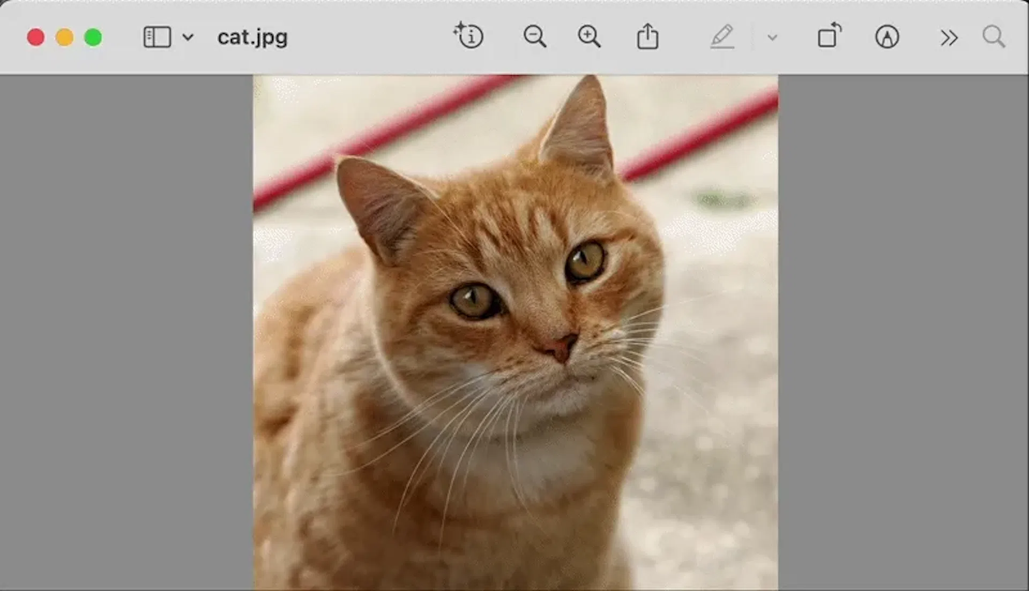1029x591 pixels.
Task: Zoom in with the plus magnifier
Action: point(589,37)
